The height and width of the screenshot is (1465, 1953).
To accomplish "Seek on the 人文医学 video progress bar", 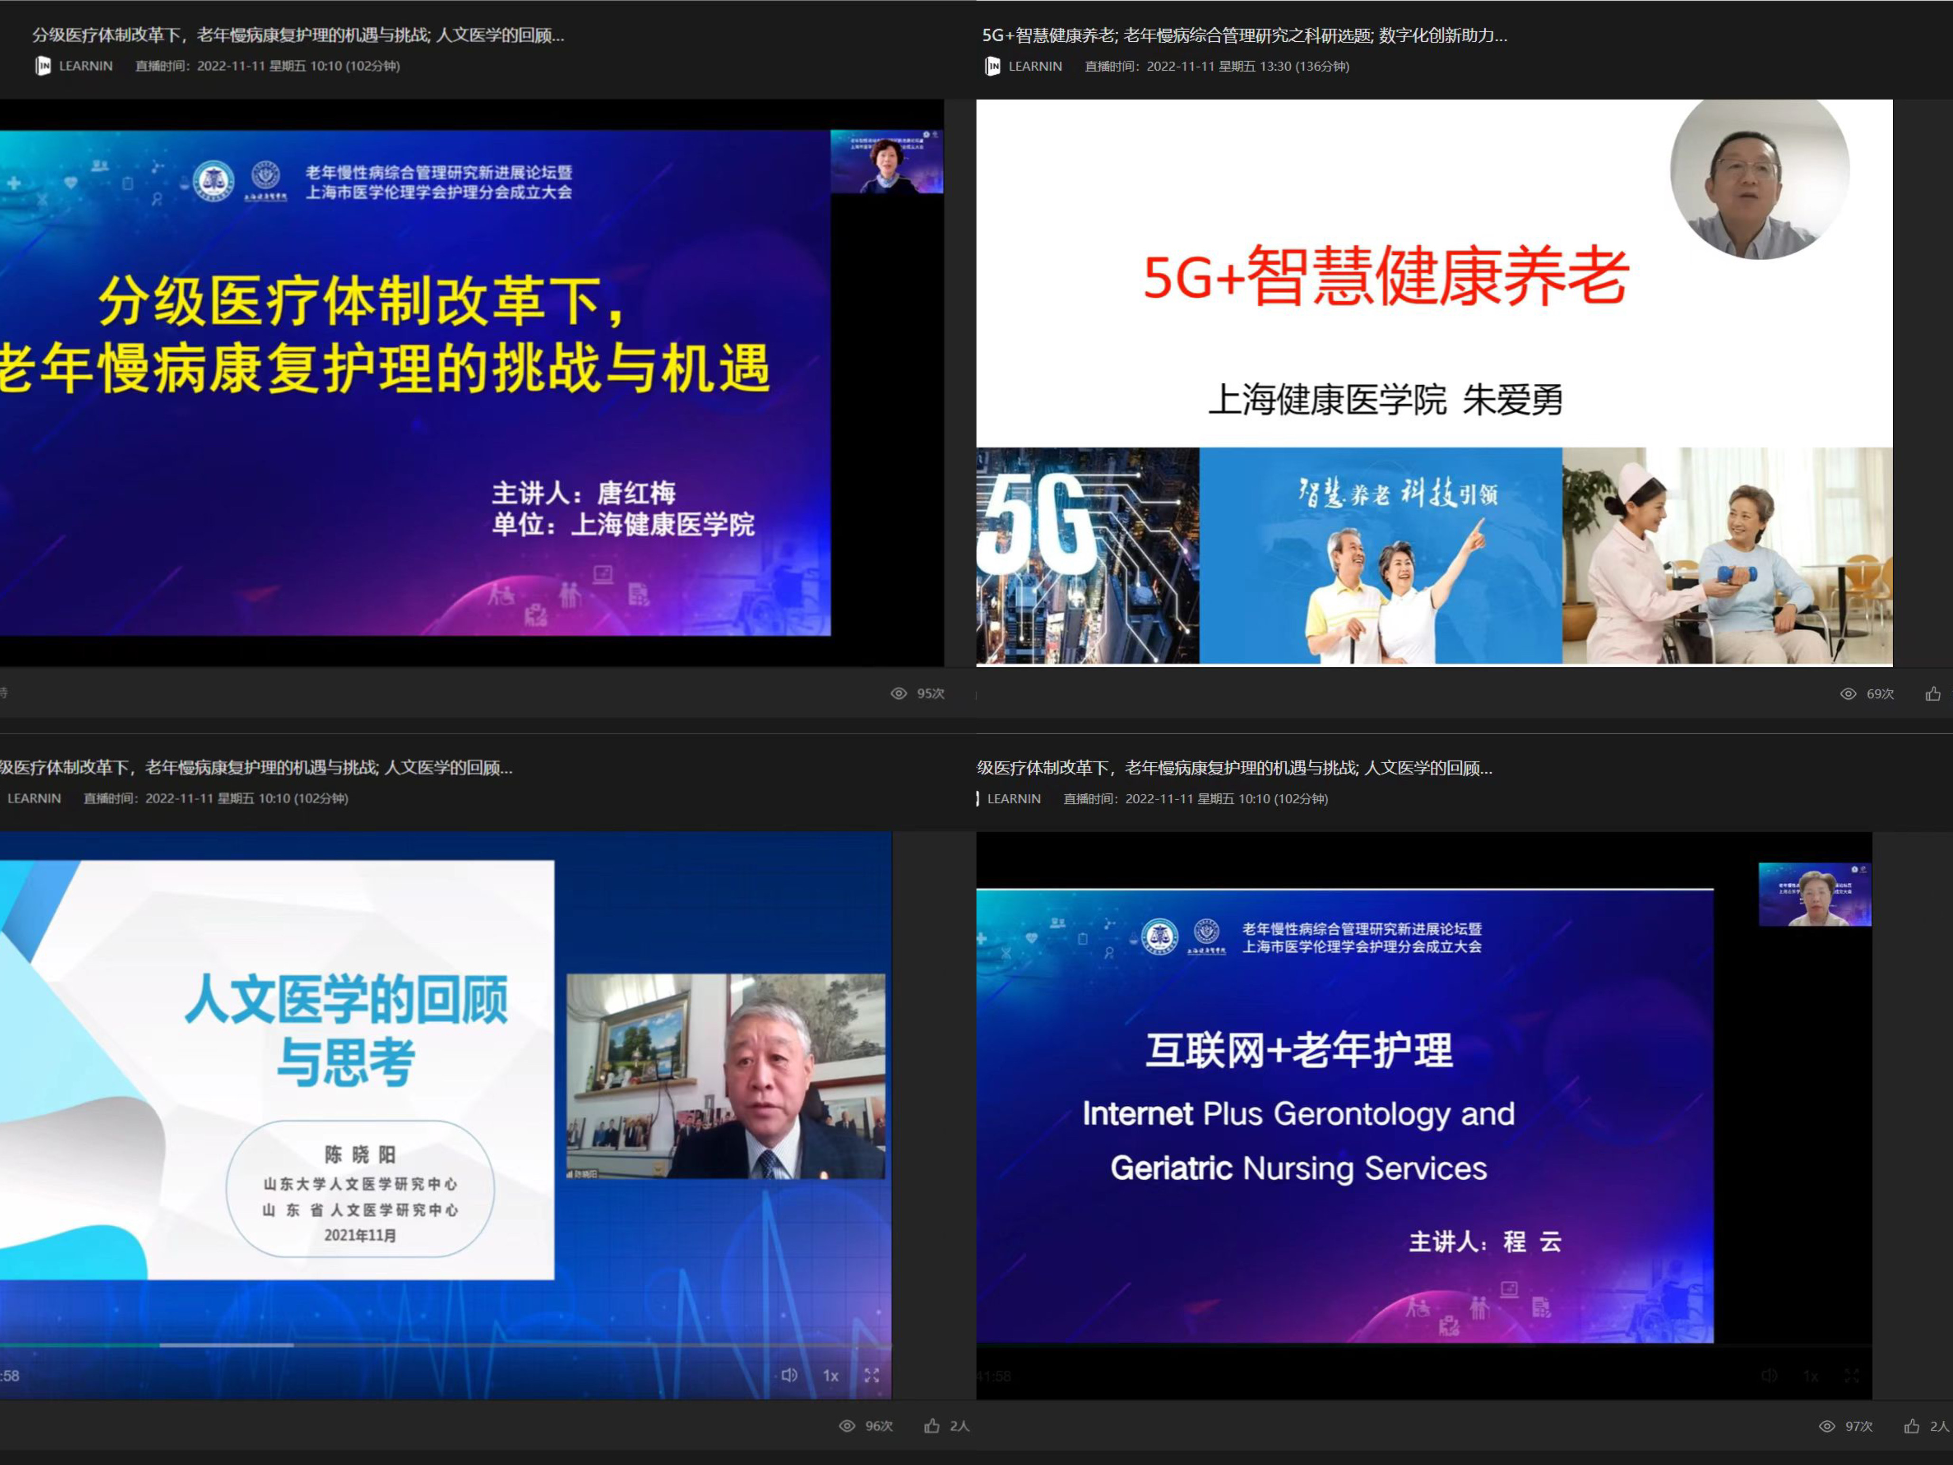I will tap(441, 1345).
